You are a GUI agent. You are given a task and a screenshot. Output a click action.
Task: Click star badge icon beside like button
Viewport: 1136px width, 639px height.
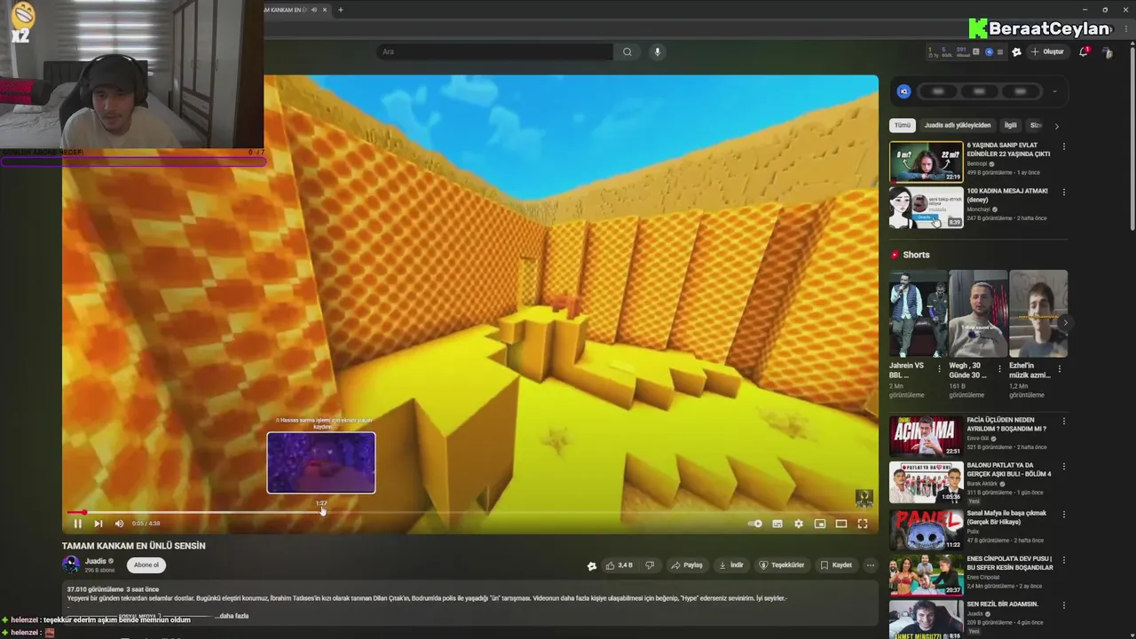[592, 565]
